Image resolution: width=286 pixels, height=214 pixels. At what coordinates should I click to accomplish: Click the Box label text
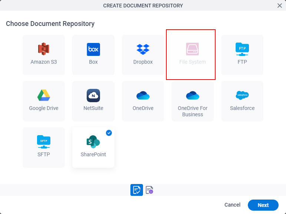[x=93, y=62]
